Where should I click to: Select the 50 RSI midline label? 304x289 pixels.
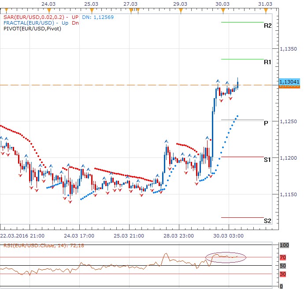(x=283, y=266)
